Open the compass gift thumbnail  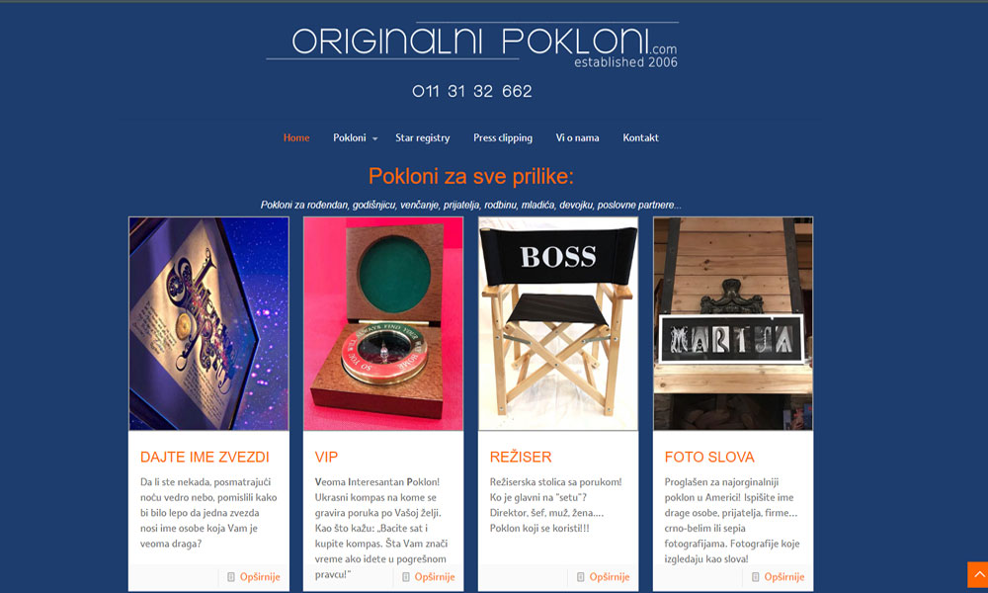[x=383, y=324]
